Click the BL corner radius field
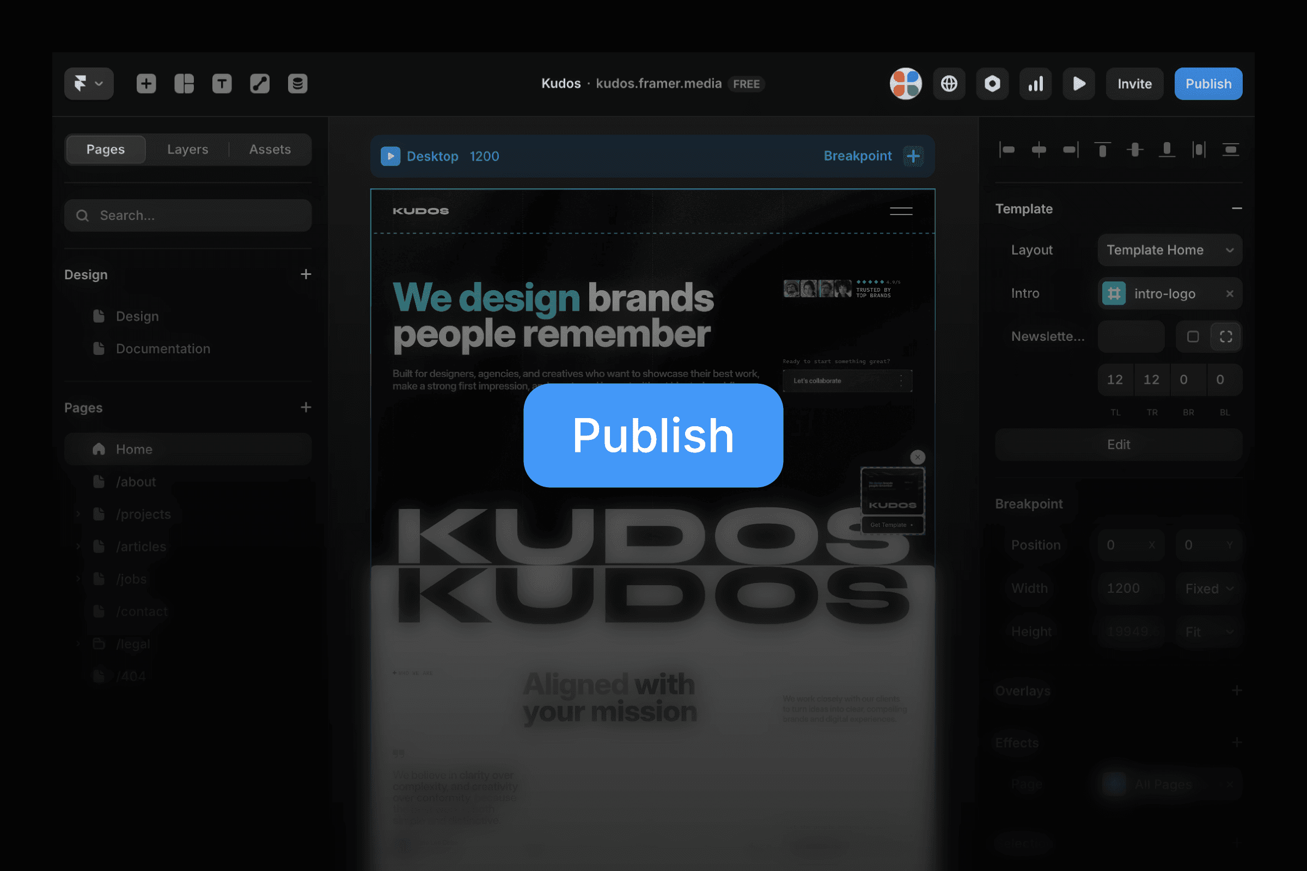Image resolution: width=1307 pixels, height=871 pixels. pyautogui.click(x=1225, y=380)
